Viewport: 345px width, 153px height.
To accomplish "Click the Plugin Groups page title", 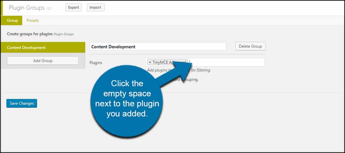I will (x=27, y=8).
